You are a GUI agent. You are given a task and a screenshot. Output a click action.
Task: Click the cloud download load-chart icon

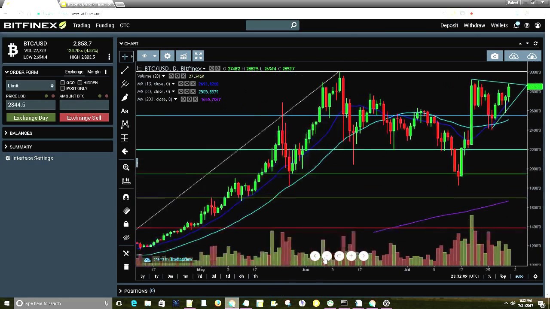click(514, 56)
